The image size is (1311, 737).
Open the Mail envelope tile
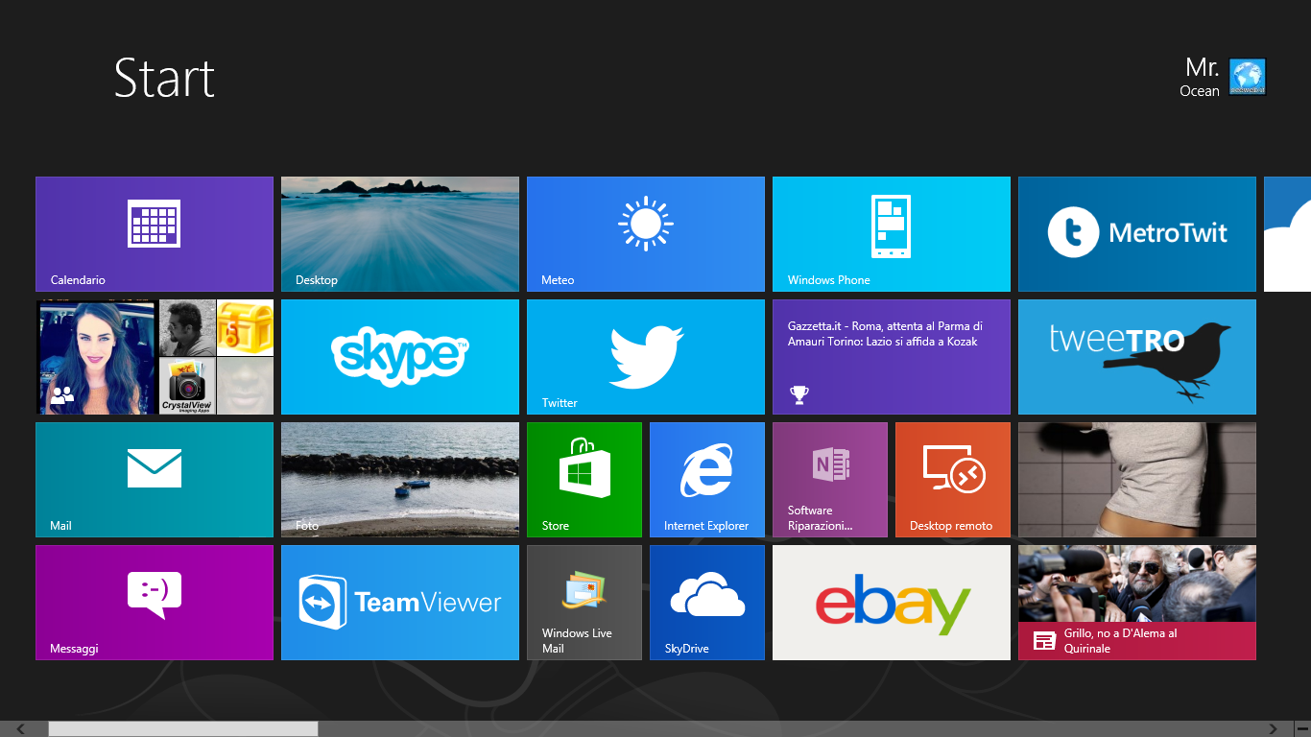point(155,480)
